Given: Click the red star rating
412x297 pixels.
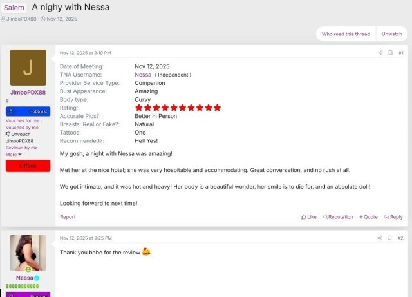Looking at the screenshot, I should click(x=178, y=108).
